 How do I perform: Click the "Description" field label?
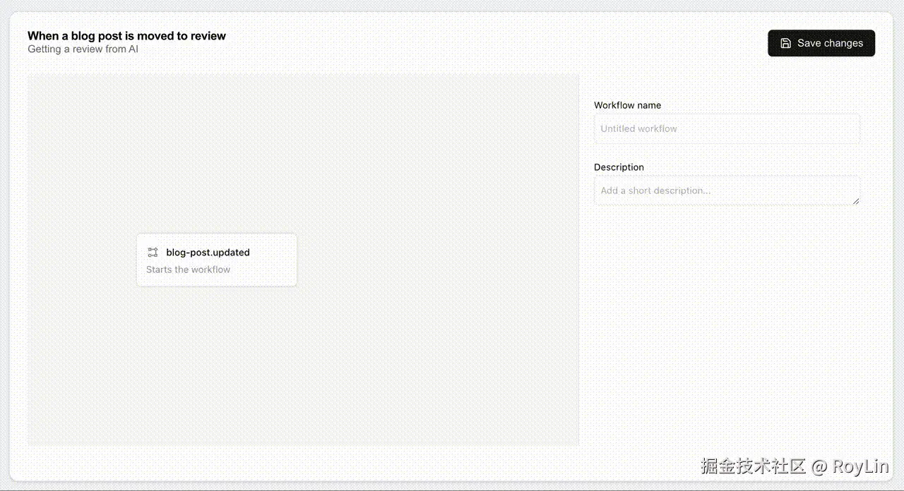tap(619, 167)
